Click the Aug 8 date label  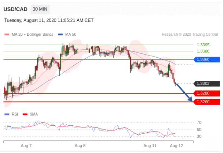[80, 146]
